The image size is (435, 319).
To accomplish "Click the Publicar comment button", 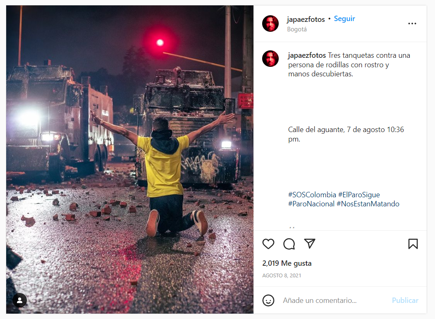I will click(x=405, y=300).
